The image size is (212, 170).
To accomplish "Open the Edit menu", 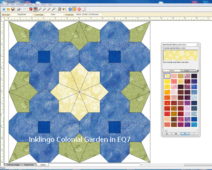I will 7,5.
